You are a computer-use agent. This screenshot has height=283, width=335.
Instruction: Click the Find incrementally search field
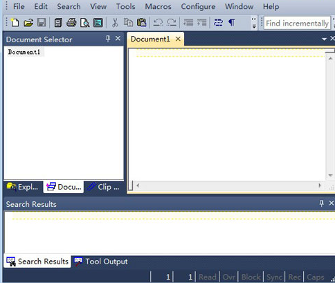[x=297, y=23]
